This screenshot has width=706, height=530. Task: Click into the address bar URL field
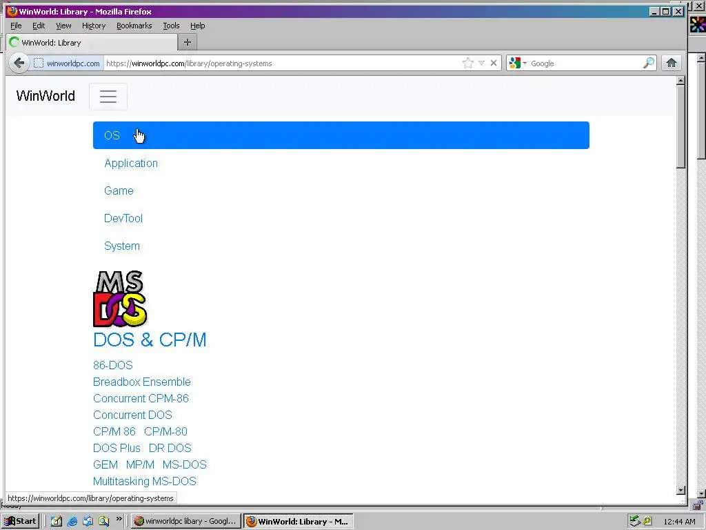pos(281,63)
